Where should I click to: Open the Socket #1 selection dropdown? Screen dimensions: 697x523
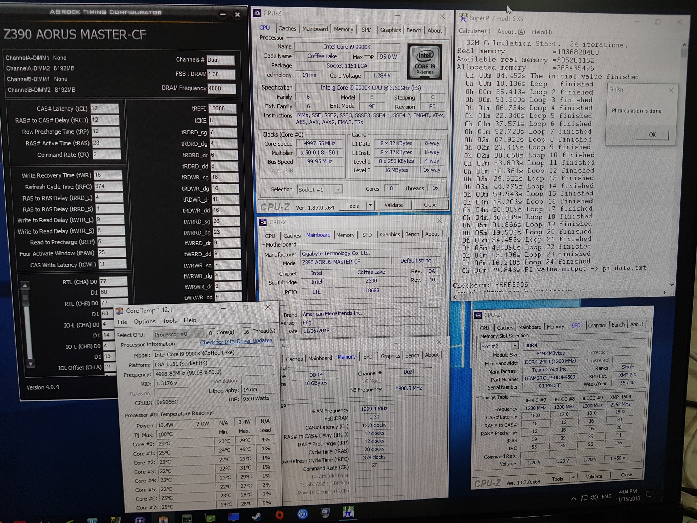(338, 189)
